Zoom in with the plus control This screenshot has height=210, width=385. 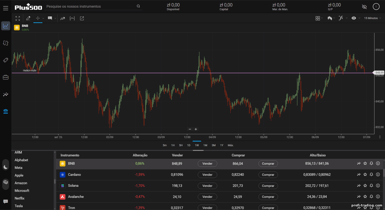pyautogui.click(x=196, y=129)
